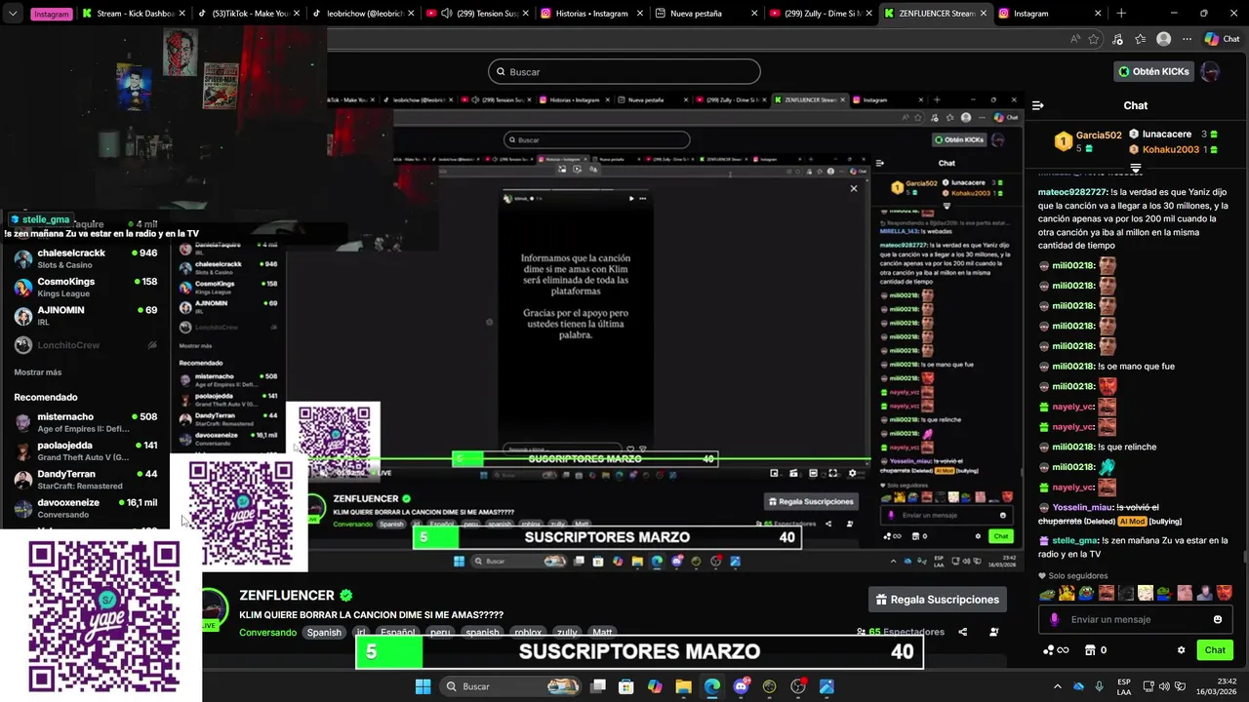Open the Edge extensions icon in main toolbar

click(1117, 39)
